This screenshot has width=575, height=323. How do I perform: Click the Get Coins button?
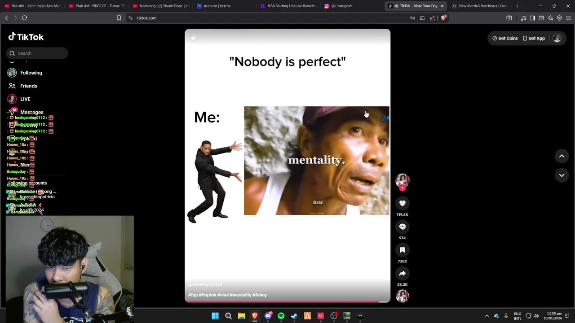[505, 38]
